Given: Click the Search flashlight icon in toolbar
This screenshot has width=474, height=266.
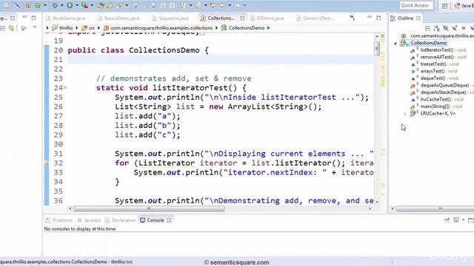Looking at the screenshot, I should [x=120, y=5].
